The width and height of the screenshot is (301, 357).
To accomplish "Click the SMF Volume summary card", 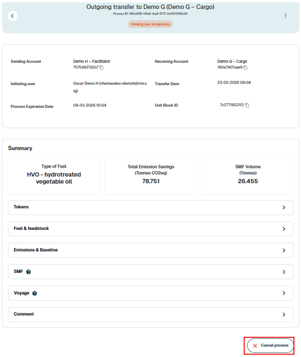I will coord(247,175).
